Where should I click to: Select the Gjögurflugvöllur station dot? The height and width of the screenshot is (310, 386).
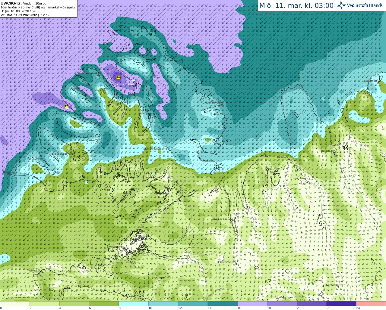coord(222,104)
